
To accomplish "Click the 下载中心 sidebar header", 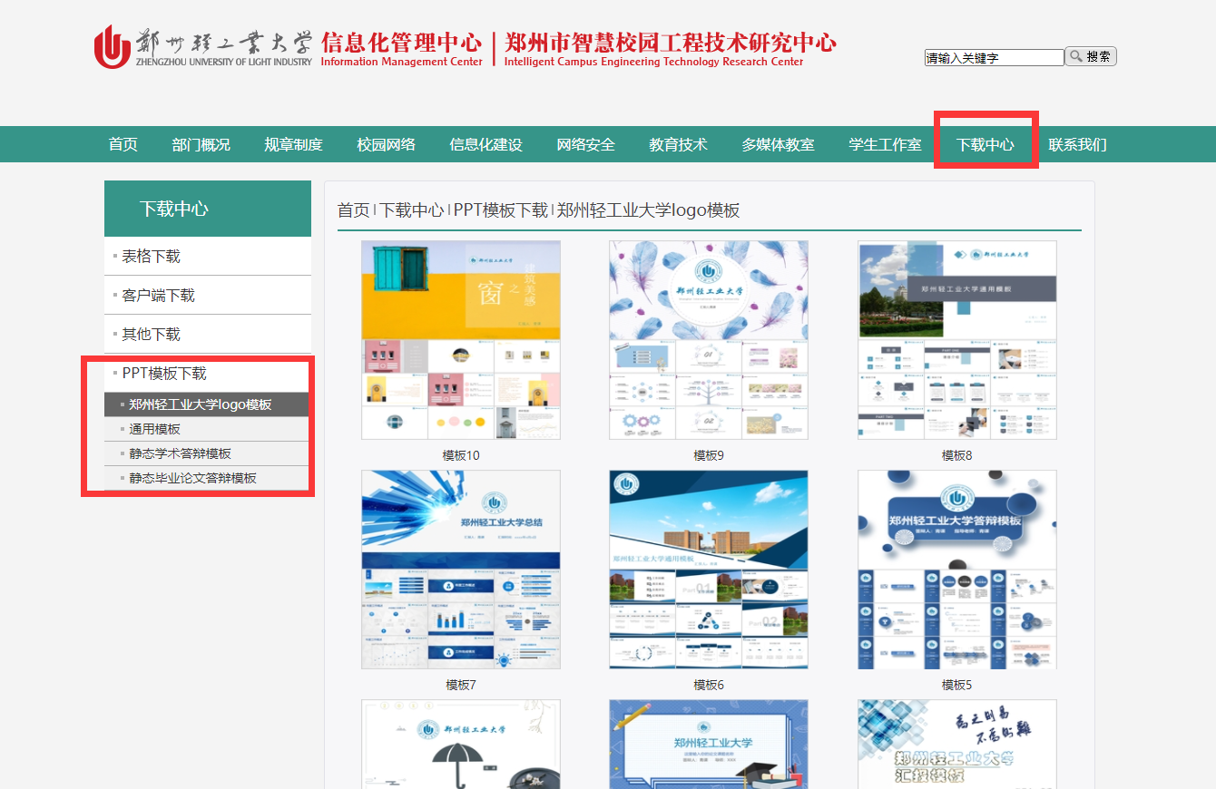I will pos(208,209).
